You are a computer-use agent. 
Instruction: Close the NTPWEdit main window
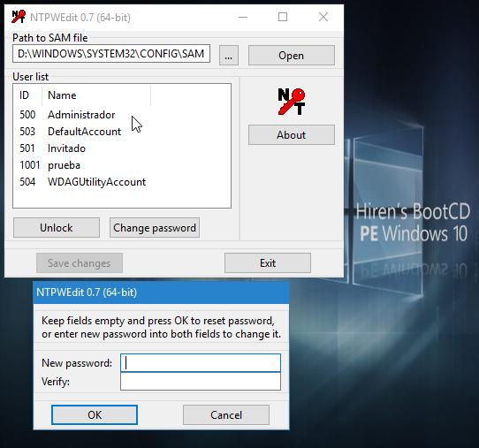coord(323,17)
